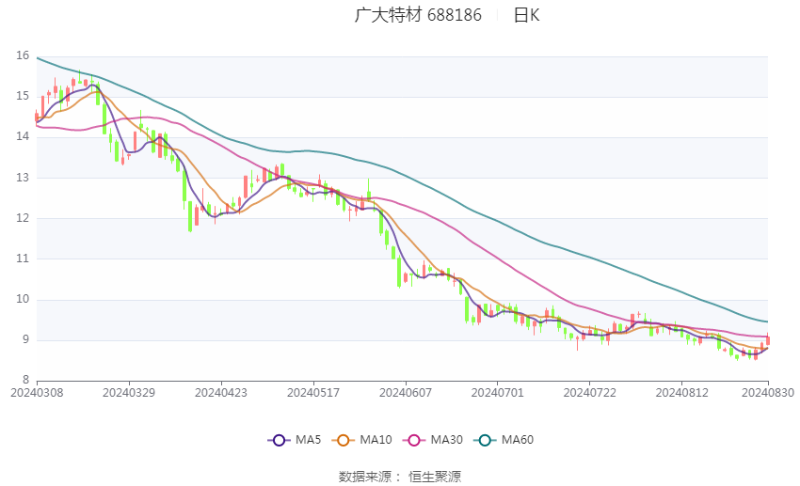Click the 20240423 date axis label
Viewport: 800px width, 486px height.
coord(221,393)
